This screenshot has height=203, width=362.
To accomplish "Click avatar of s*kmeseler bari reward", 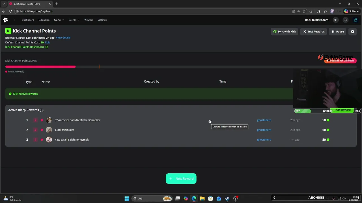I will [x=49, y=120].
